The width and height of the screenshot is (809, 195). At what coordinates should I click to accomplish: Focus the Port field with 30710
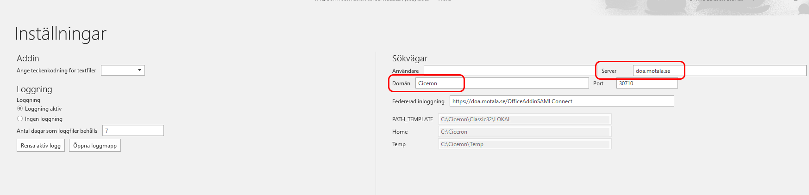tap(647, 83)
